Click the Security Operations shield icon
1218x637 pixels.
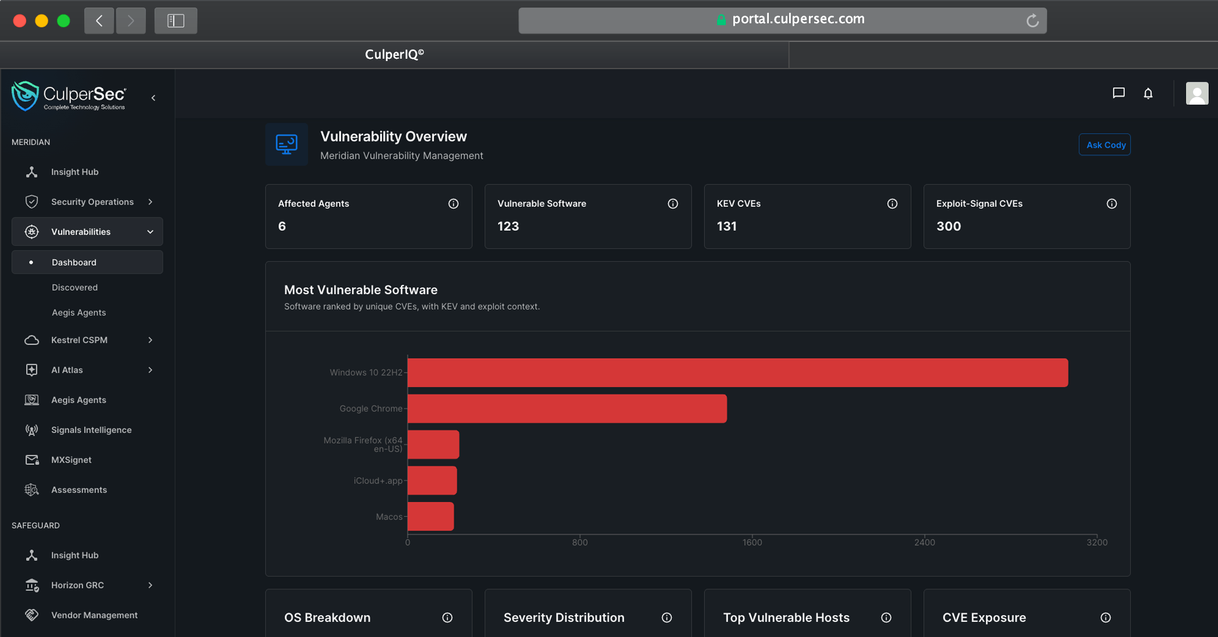[32, 202]
